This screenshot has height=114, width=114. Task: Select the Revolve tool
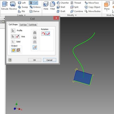13,5
